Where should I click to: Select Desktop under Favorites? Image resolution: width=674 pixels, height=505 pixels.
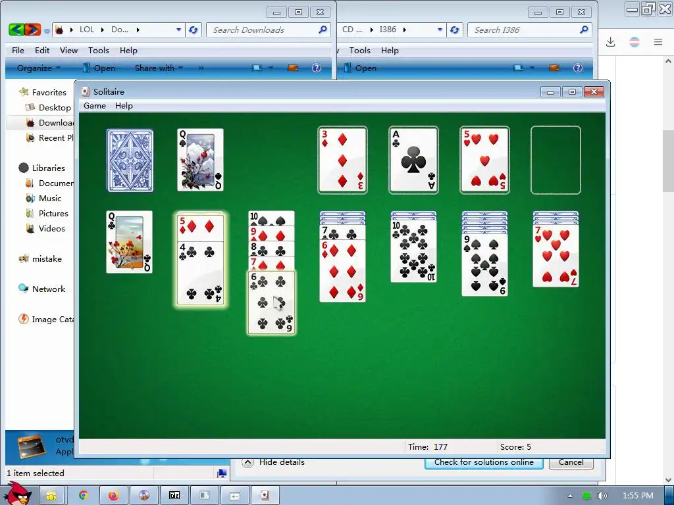pos(48,107)
